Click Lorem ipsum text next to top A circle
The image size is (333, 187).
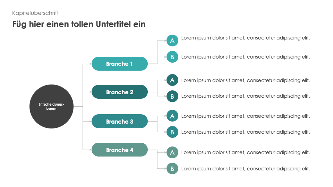coord(246,38)
